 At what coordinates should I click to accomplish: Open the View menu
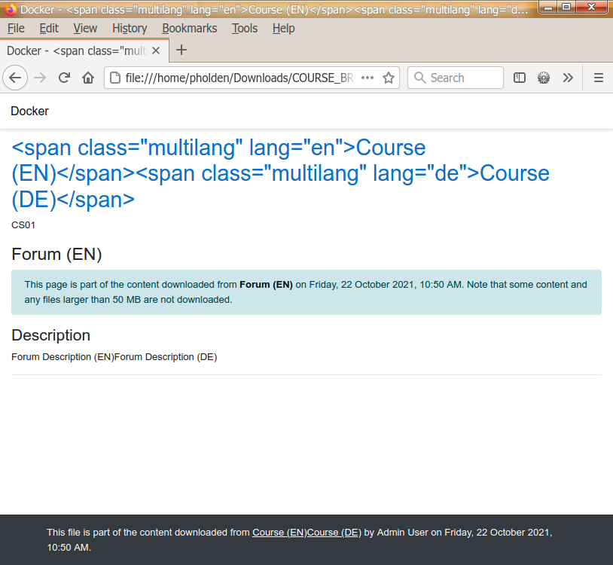point(85,28)
